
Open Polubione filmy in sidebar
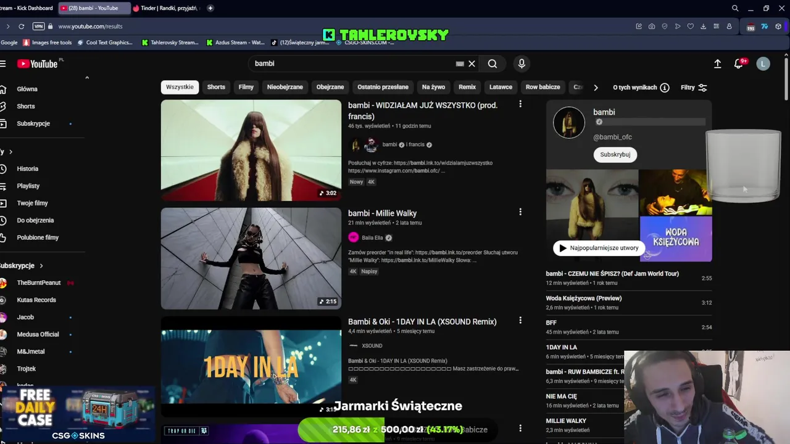(x=38, y=237)
